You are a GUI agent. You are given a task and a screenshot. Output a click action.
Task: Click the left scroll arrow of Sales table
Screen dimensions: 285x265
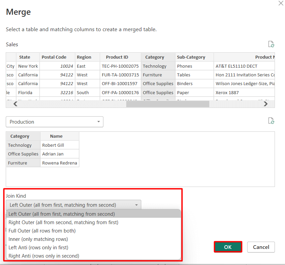(x=15, y=104)
